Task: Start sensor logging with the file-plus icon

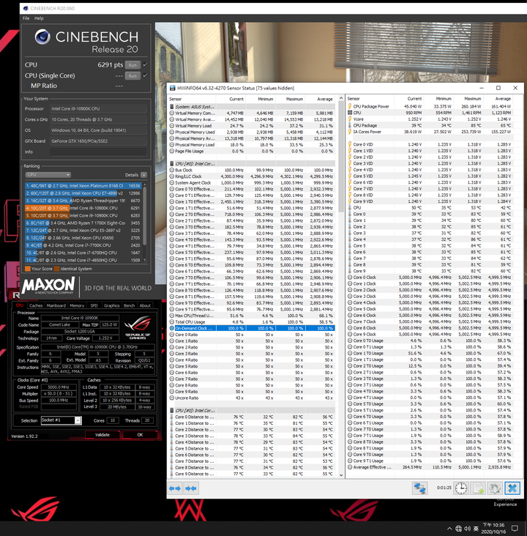Action: pyautogui.click(x=478, y=488)
